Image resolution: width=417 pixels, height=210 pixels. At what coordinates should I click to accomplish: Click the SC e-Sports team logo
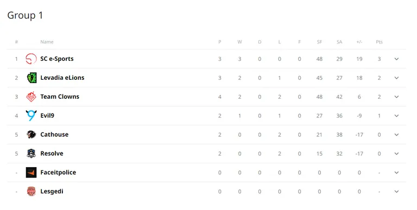coord(31,59)
